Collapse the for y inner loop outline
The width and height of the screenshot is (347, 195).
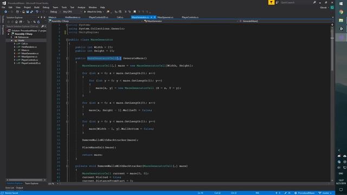tap(67, 81)
